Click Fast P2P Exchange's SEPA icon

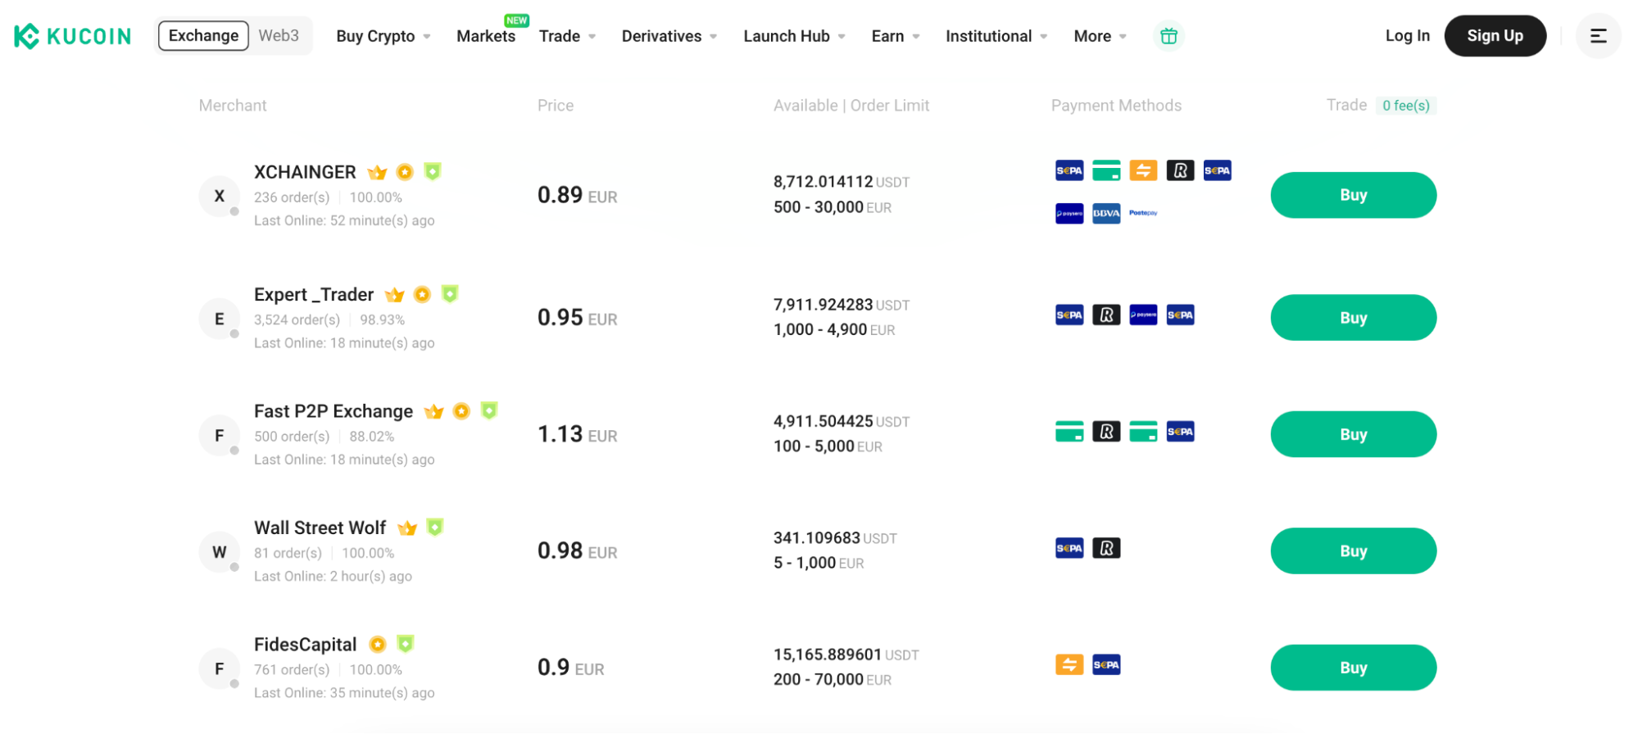pyautogui.click(x=1180, y=431)
